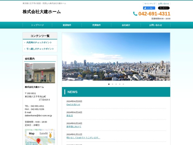
Task: Click the Fuji Museum label on map
Action: [x=32, y=142]
